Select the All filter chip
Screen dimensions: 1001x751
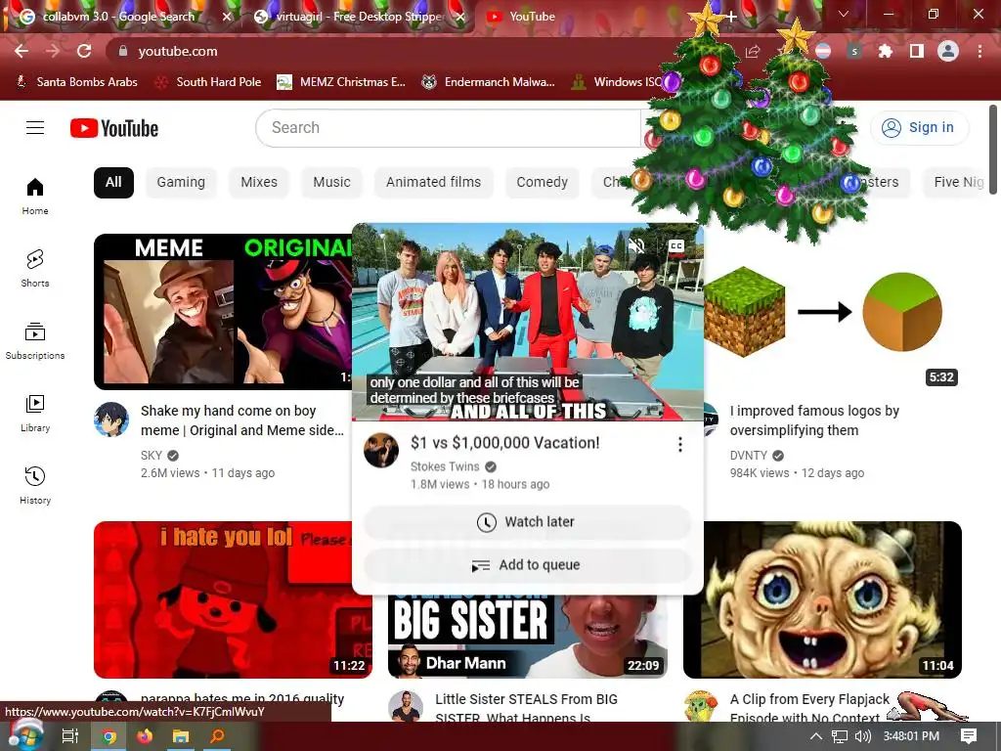[113, 183]
